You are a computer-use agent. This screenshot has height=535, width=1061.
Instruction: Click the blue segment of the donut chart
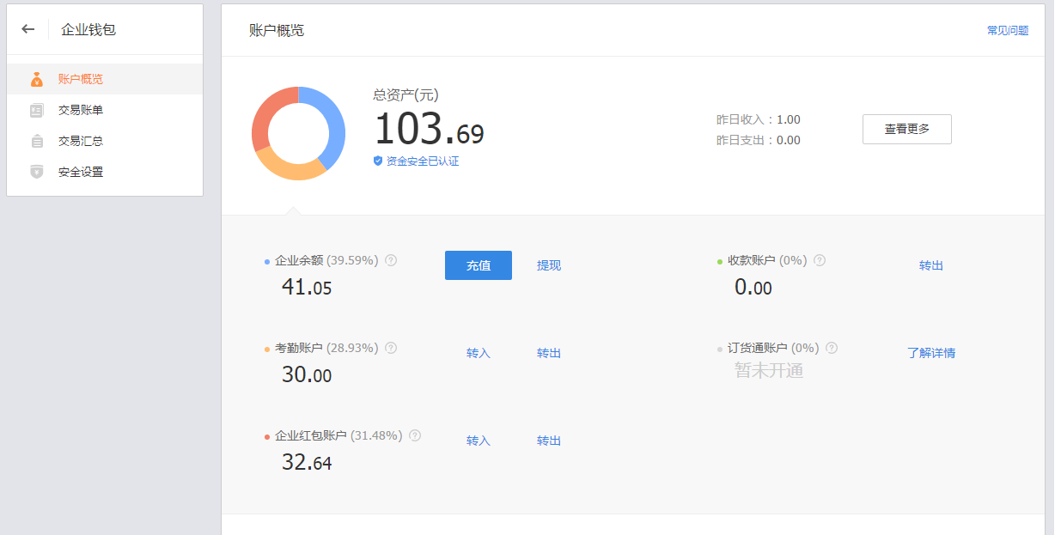click(332, 122)
